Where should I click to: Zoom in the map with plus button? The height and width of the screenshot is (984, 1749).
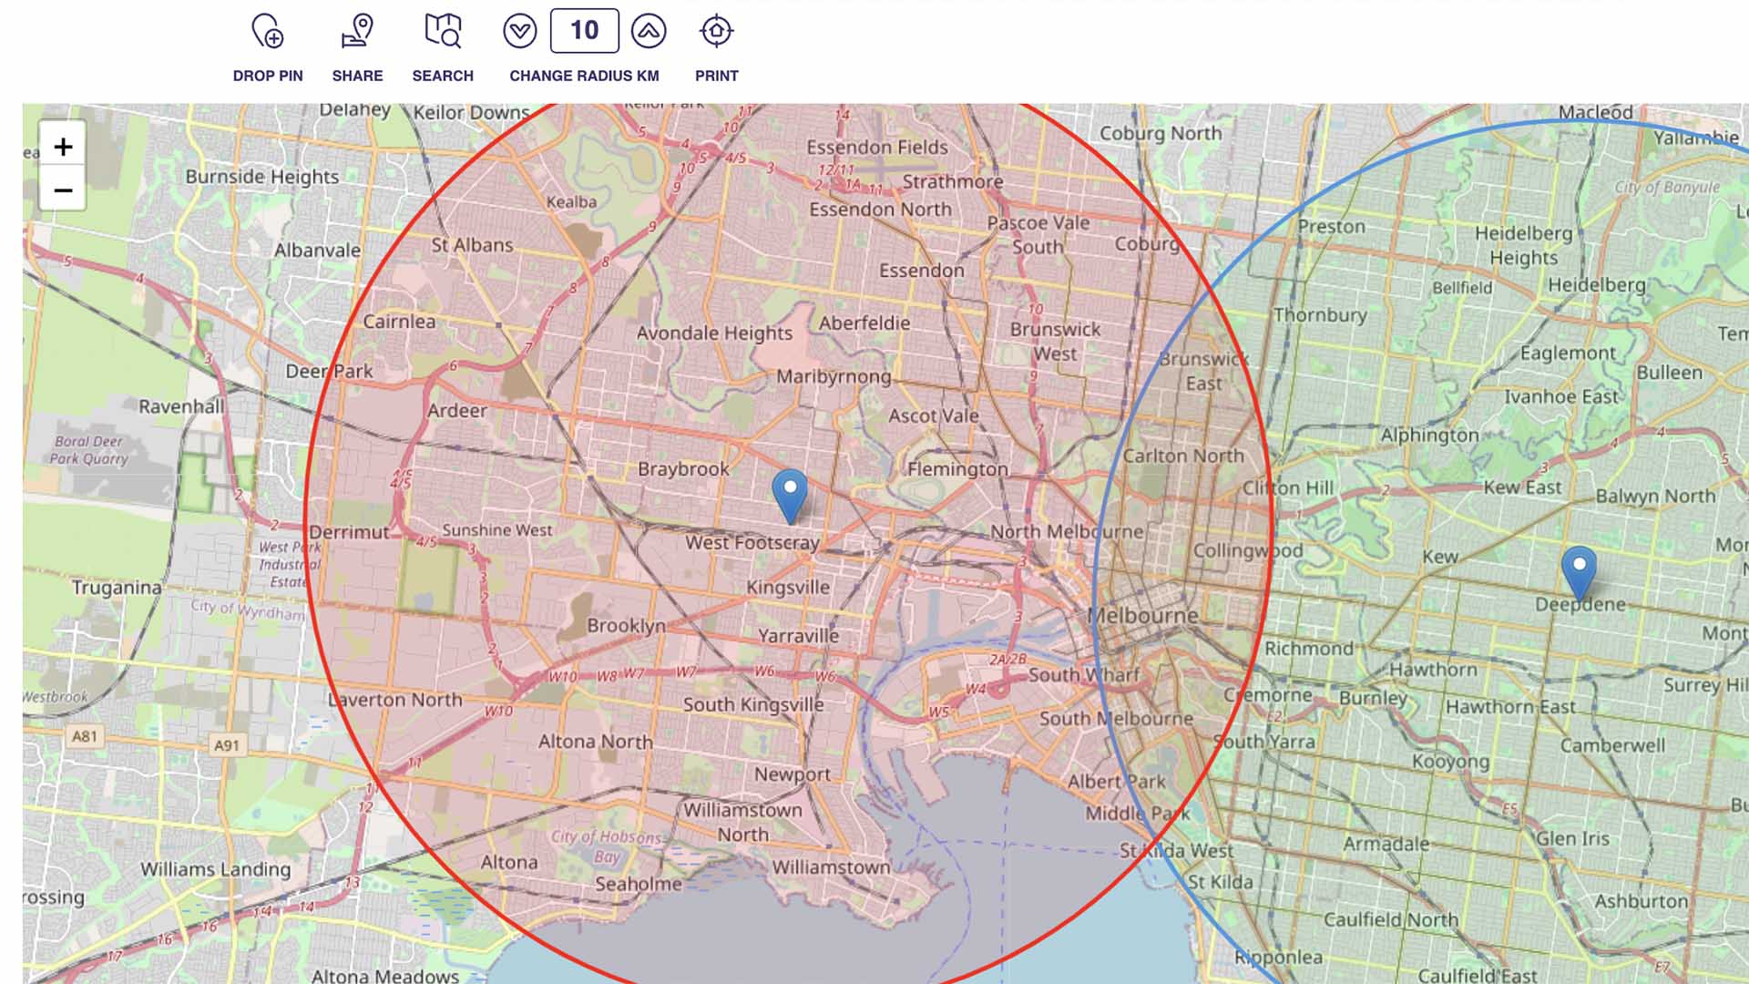click(x=63, y=147)
